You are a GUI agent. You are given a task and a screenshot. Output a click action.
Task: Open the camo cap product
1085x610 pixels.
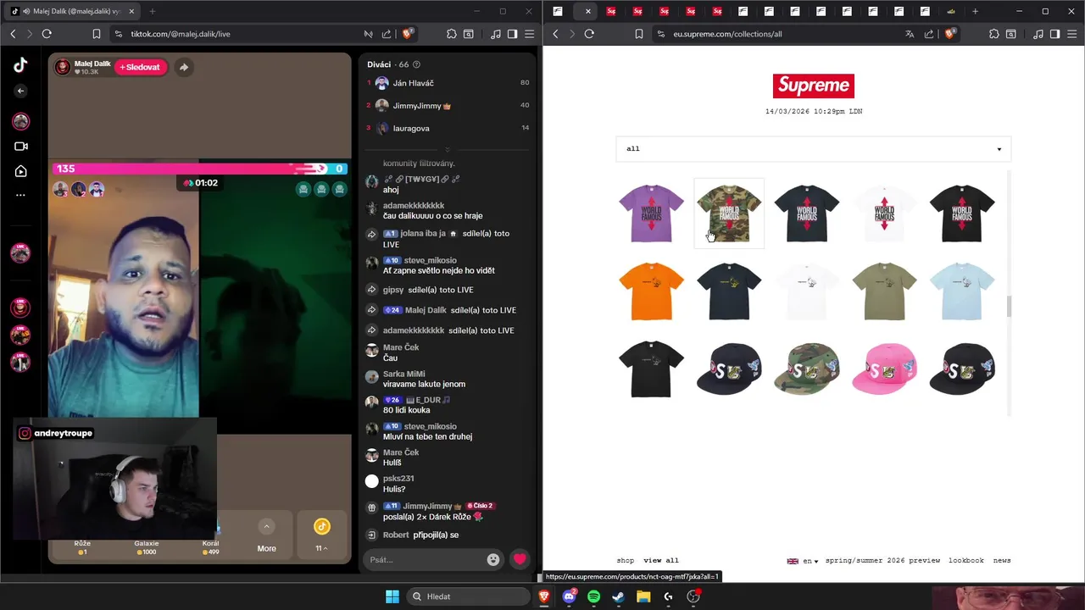tap(806, 369)
